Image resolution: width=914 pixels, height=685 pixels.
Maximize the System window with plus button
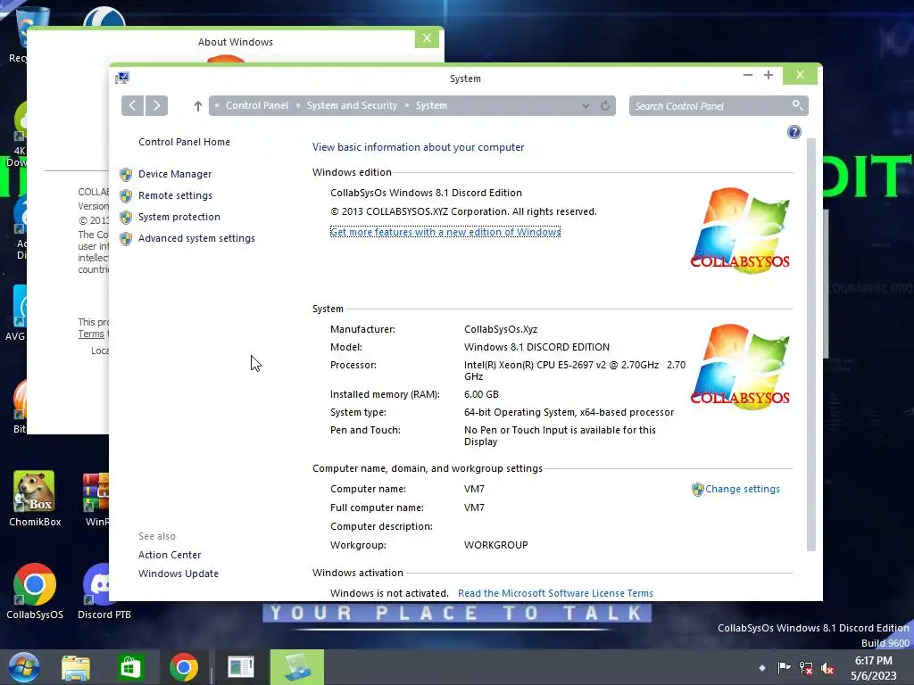click(x=769, y=75)
